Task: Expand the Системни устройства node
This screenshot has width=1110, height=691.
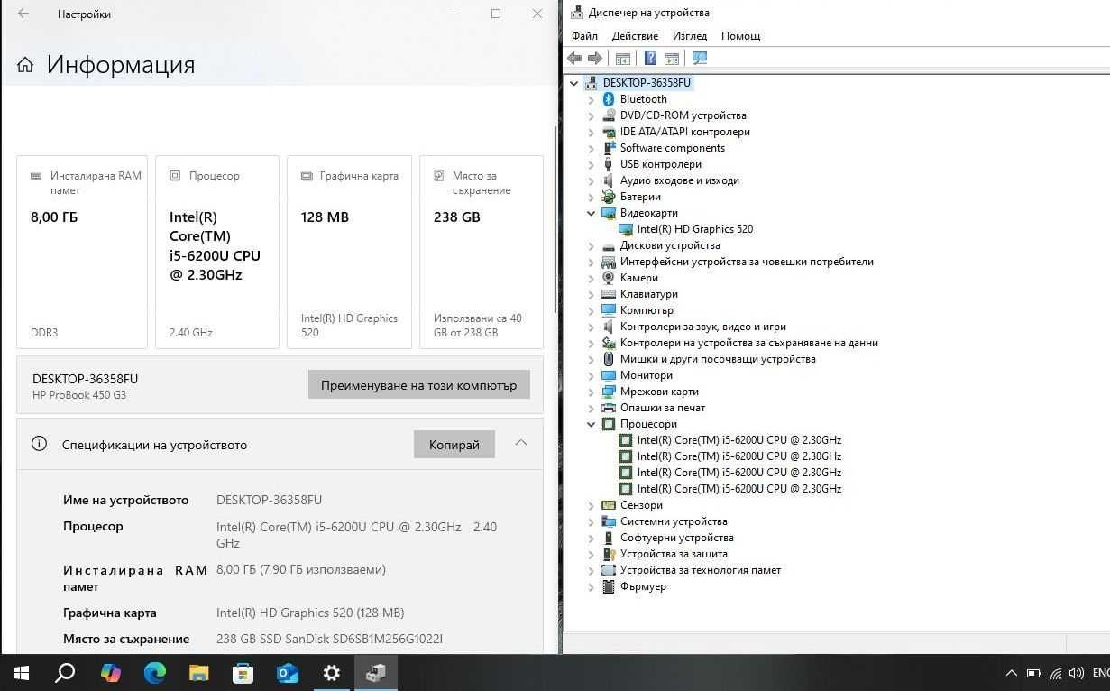Action: pyautogui.click(x=592, y=521)
